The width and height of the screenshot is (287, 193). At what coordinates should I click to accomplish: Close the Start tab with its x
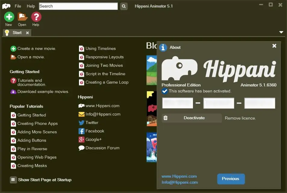tap(27, 33)
